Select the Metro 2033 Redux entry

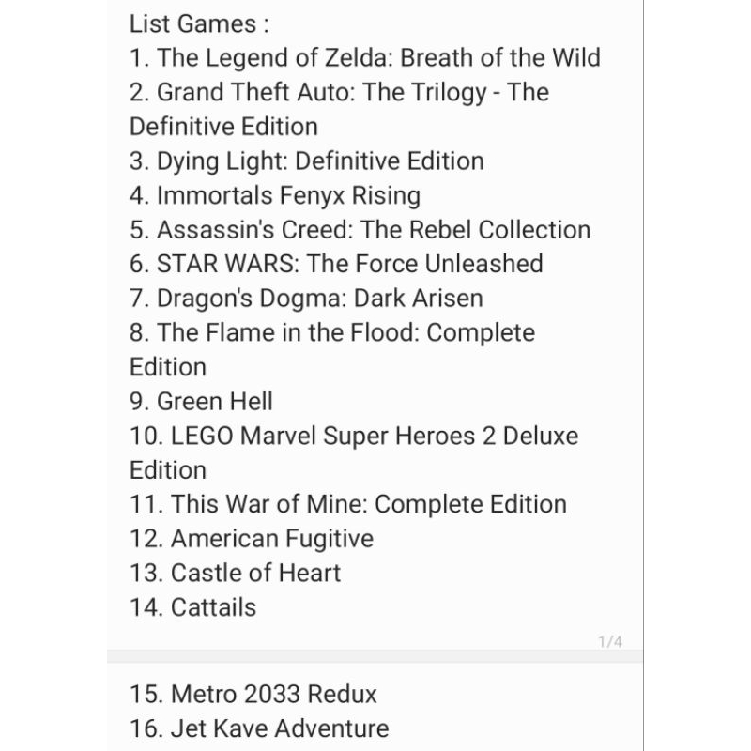(x=253, y=695)
